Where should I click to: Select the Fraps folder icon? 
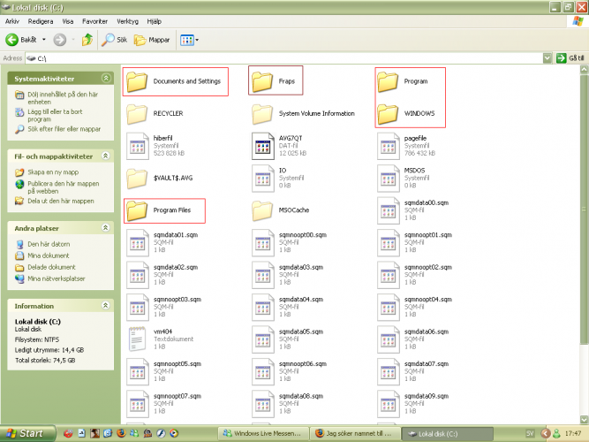(x=263, y=82)
